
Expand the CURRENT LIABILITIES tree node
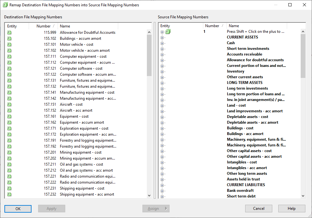pyautogui.click(x=162, y=185)
